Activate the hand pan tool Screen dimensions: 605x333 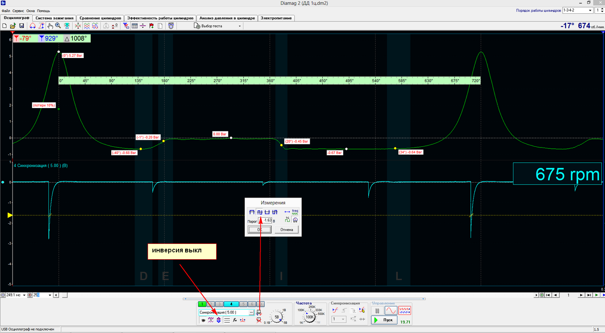50,26
